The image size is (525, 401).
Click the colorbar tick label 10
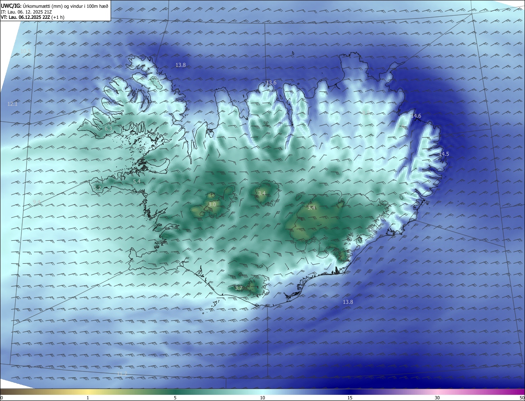click(262, 398)
